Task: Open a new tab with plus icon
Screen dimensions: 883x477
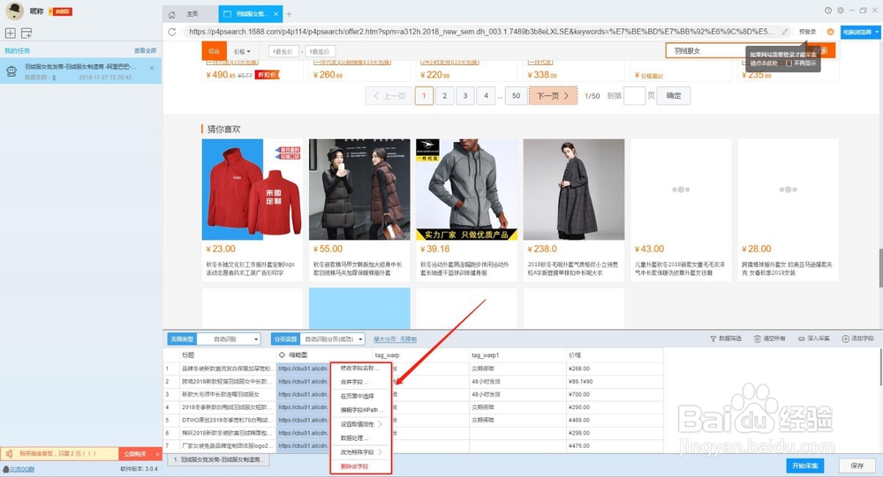Action: coord(289,14)
